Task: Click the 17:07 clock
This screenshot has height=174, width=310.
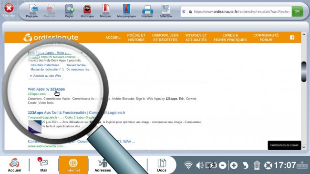Action: pyautogui.click(x=285, y=165)
